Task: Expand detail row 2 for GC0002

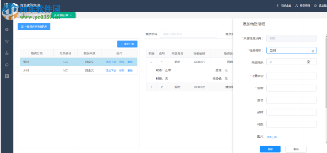Action: (x=151, y=87)
